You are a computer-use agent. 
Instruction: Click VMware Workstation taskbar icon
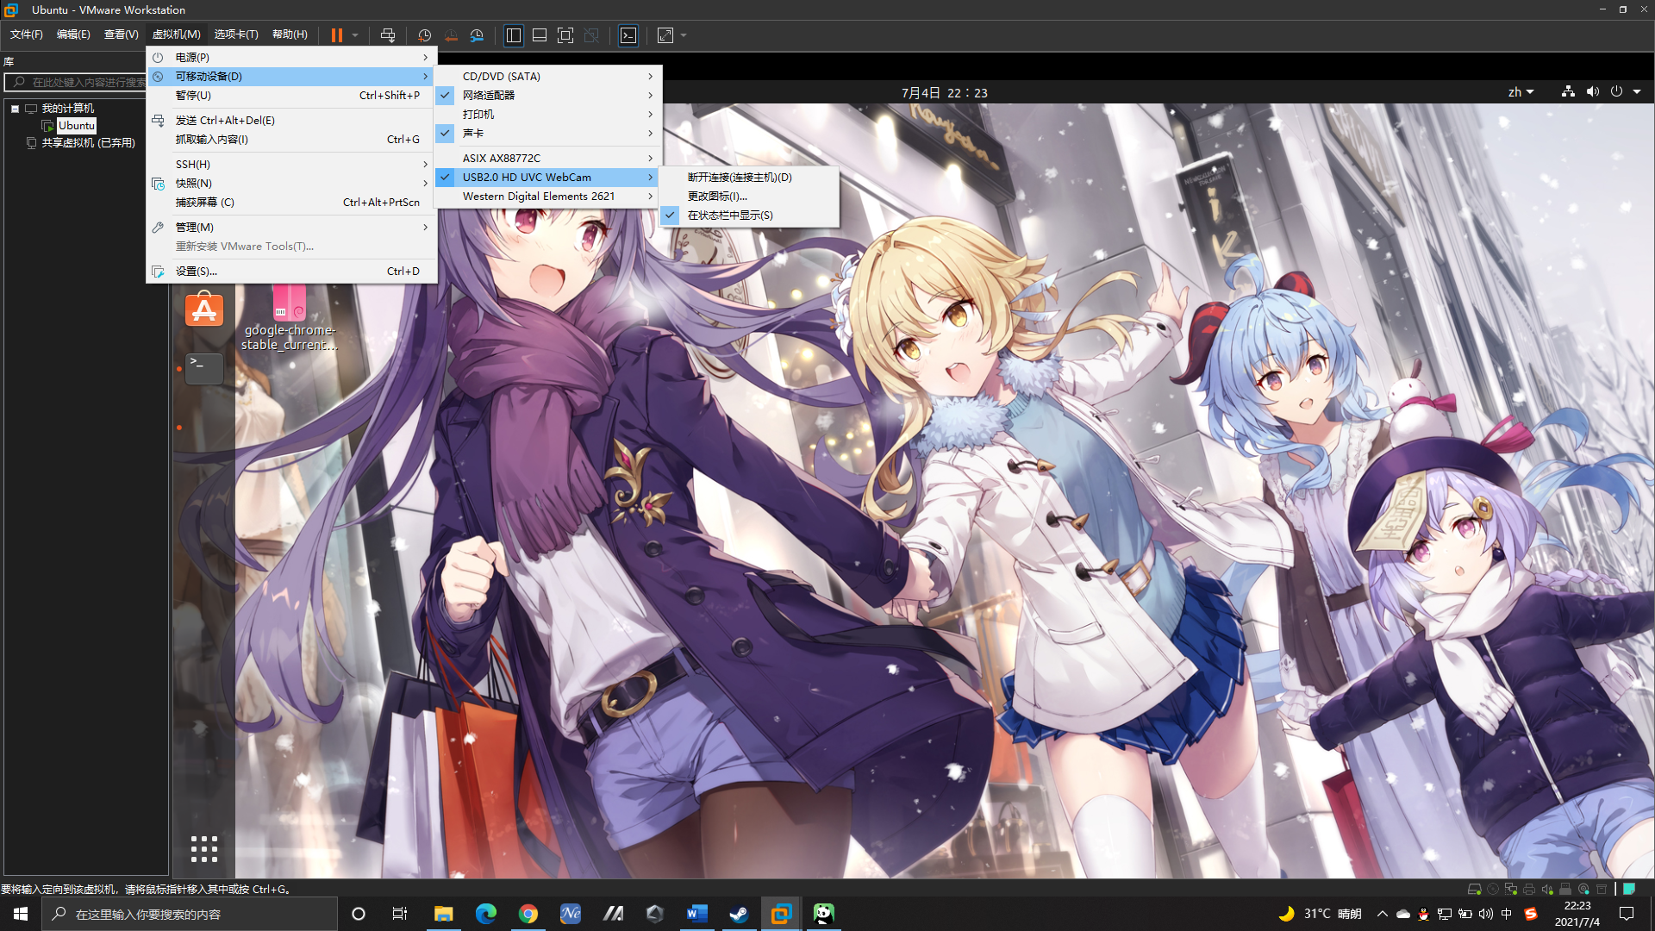point(781,914)
